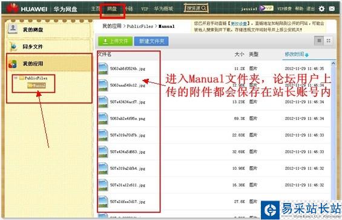Open the 华为商城 tab
This screenshot has width=342, height=220.
(163, 8)
